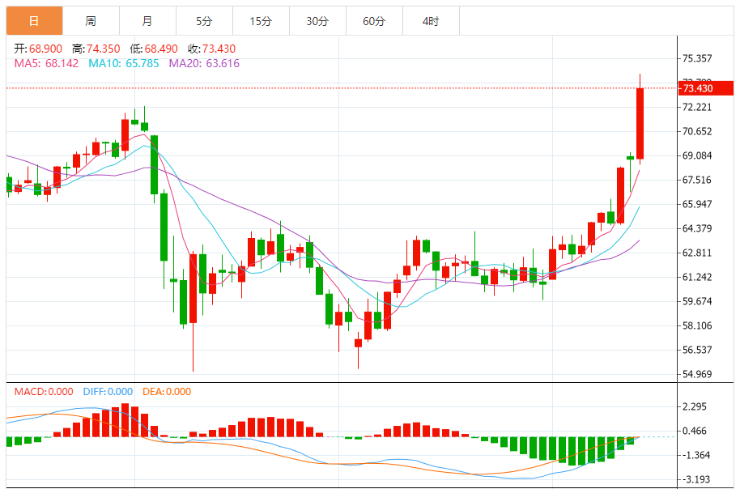Image resolution: width=740 pixels, height=489 pixels.
Task: Click the 65.947 price axis label
Action: [x=697, y=204]
